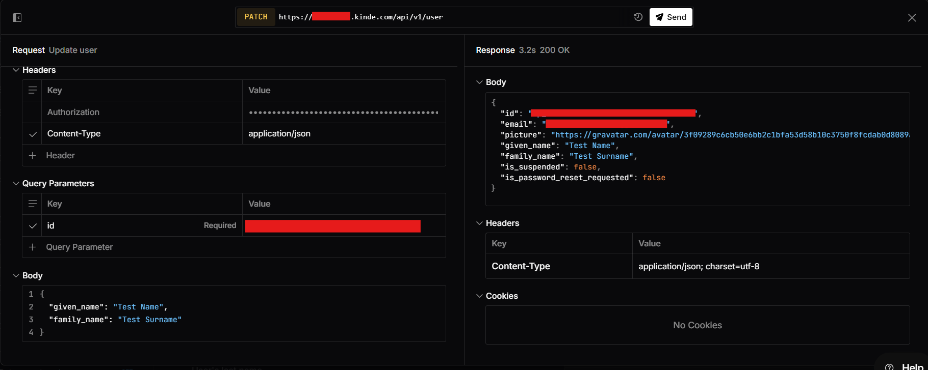Click the request URL field
Screen dimensions: 928x370
coord(454,17)
